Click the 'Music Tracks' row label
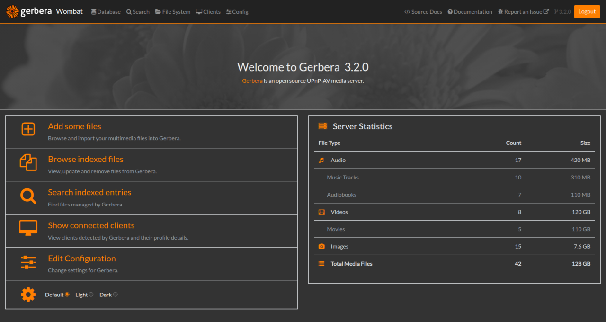 [343, 178]
